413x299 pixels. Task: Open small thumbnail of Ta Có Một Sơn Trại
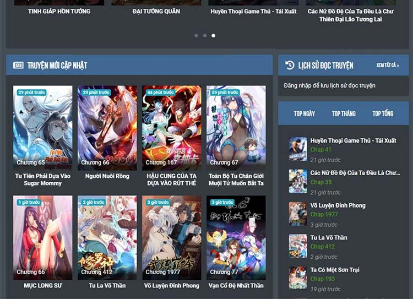pos(298,278)
